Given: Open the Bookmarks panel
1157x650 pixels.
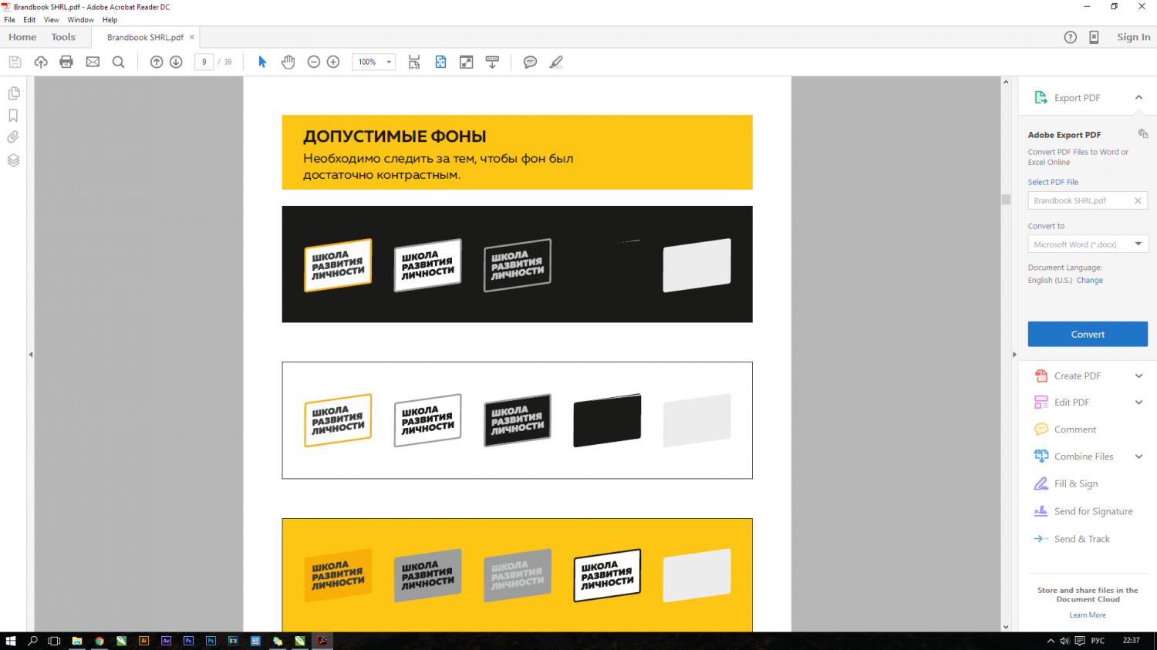Looking at the screenshot, I should pos(13,116).
